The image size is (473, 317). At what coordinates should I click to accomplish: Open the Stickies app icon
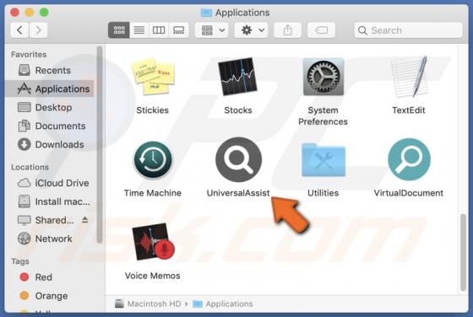pos(153,77)
